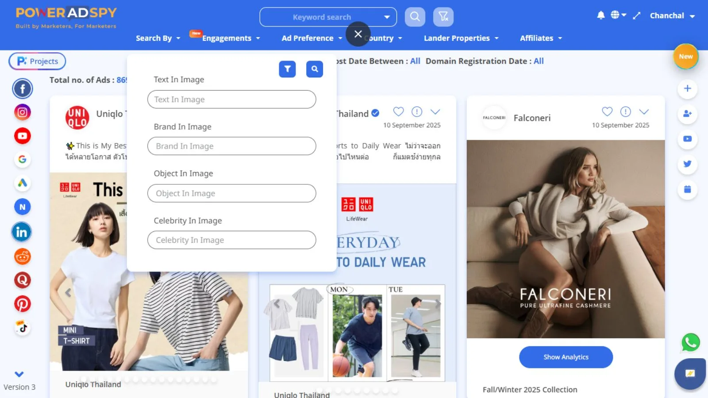Open Falconeri ad image

pyautogui.click(x=566, y=239)
